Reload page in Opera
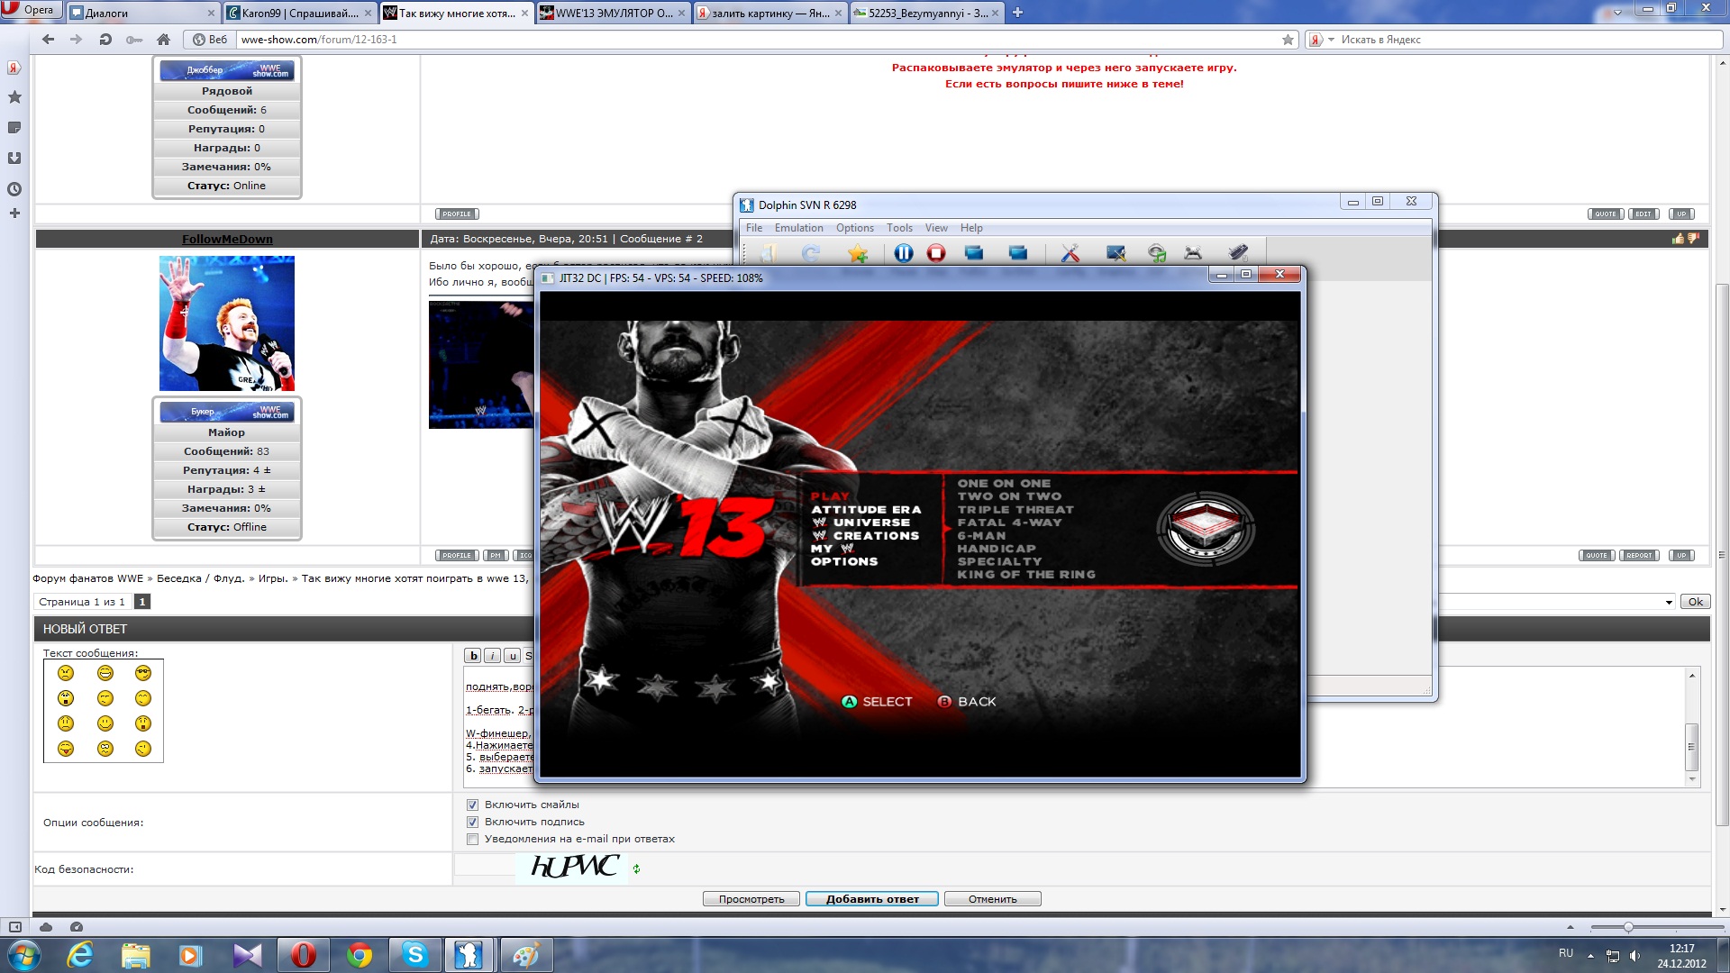1730x973 pixels. pyautogui.click(x=105, y=40)
